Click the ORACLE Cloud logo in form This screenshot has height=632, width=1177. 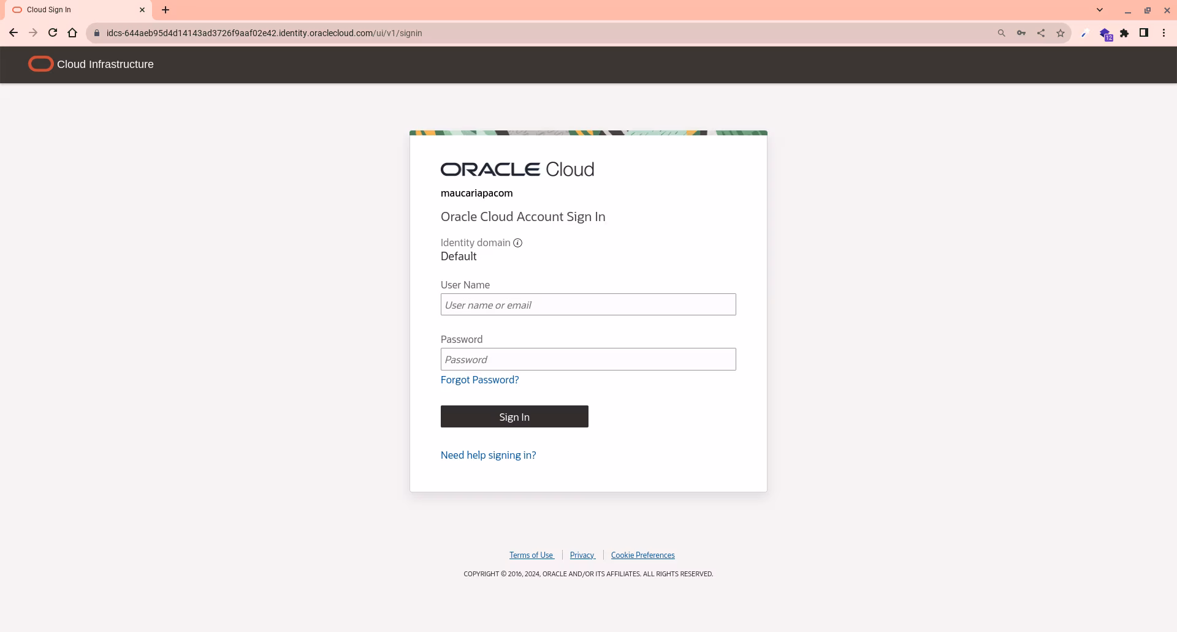(x=517, y=169)
